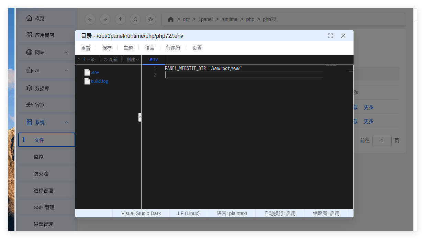This screenshot has width=425, height=239.
Task: Expand the 创建 dropdown in file panel
Action: 133,60
